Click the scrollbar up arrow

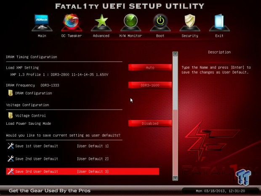(x=175, y=54)
